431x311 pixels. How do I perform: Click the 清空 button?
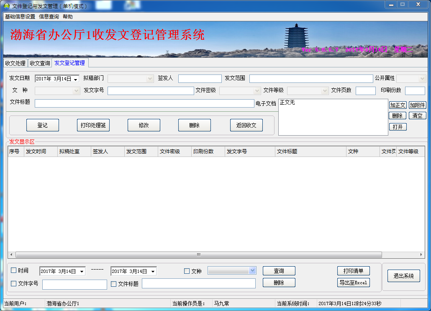pyautogui.click(x=417, y=116)
